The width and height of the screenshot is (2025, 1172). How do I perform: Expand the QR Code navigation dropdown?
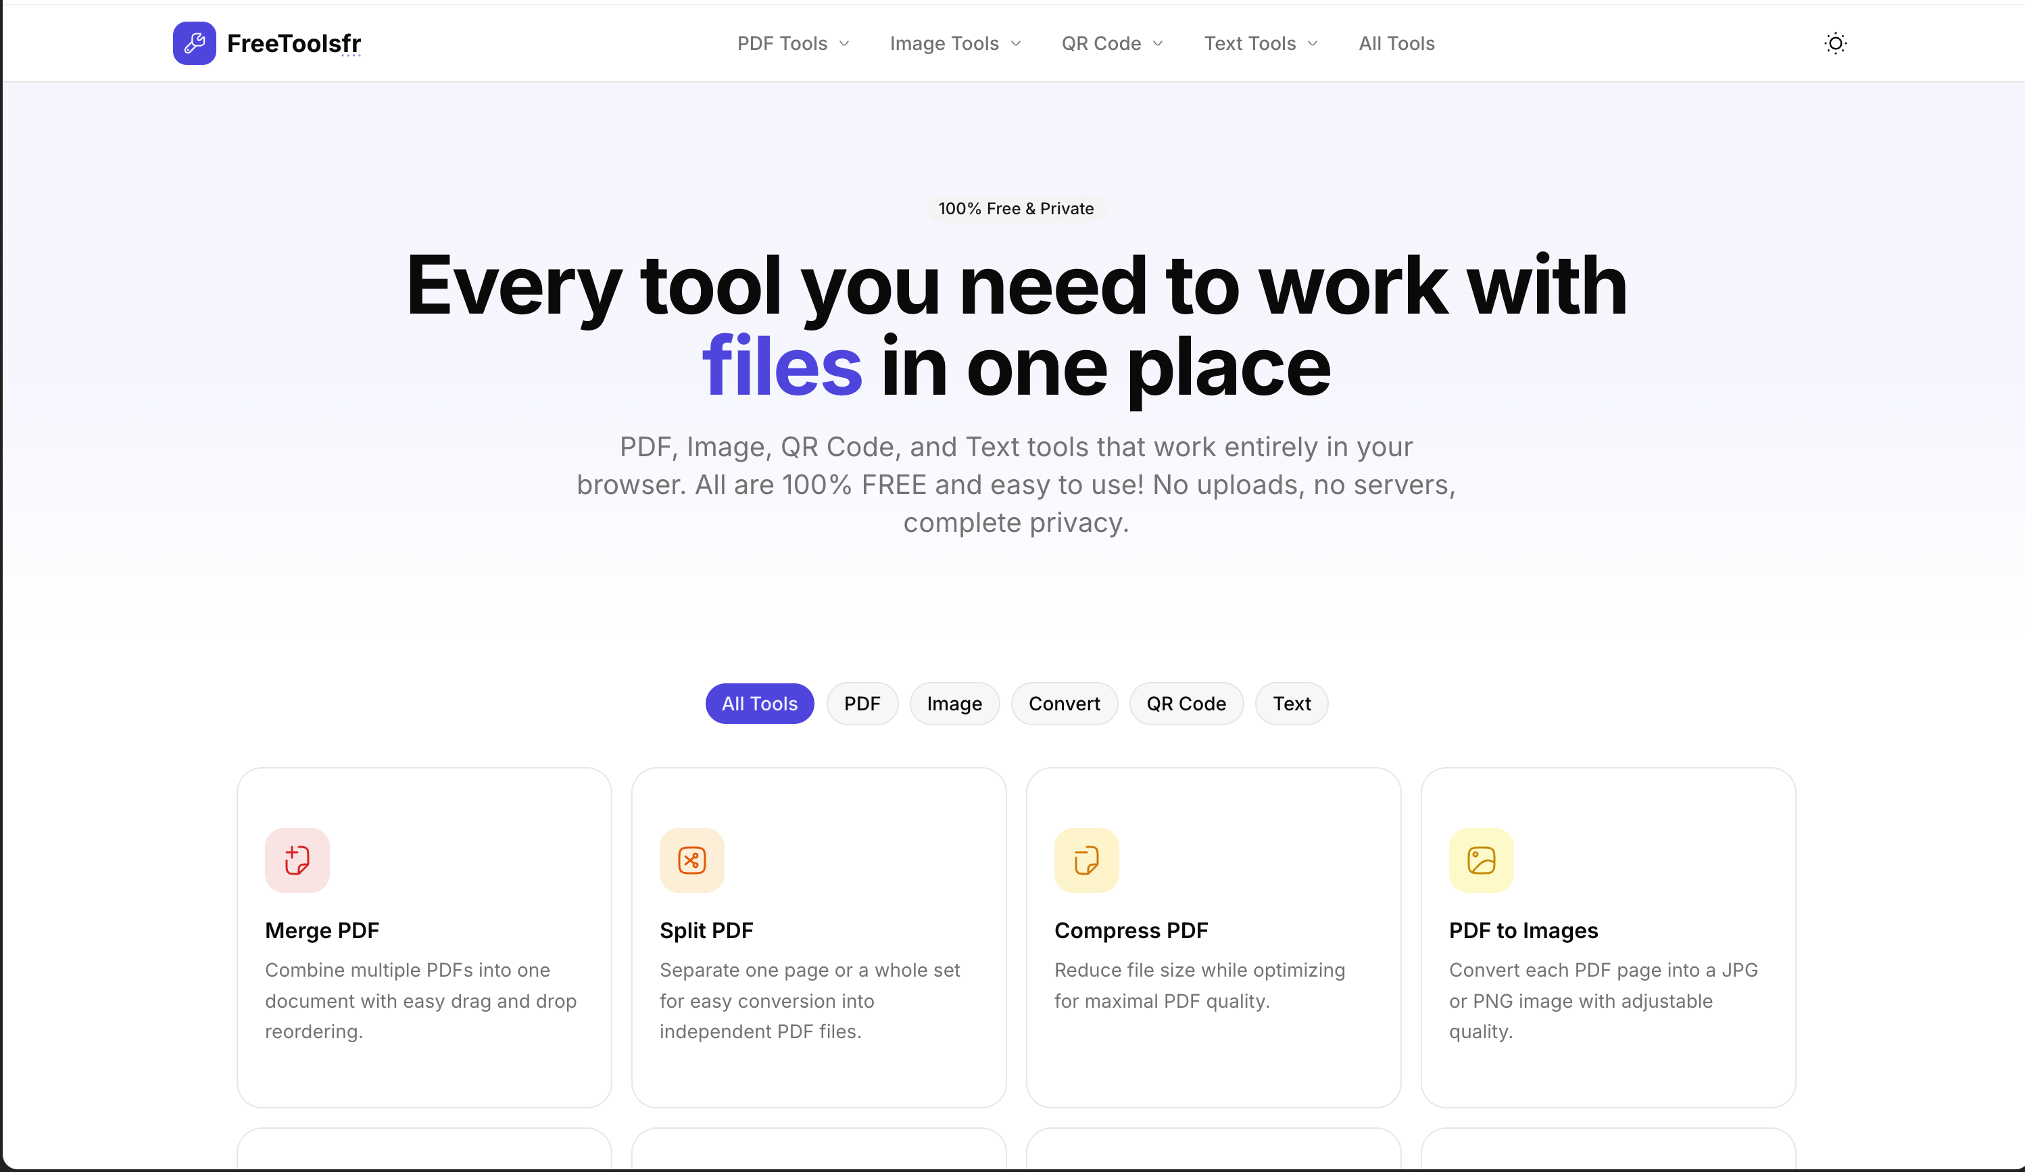1111,43
